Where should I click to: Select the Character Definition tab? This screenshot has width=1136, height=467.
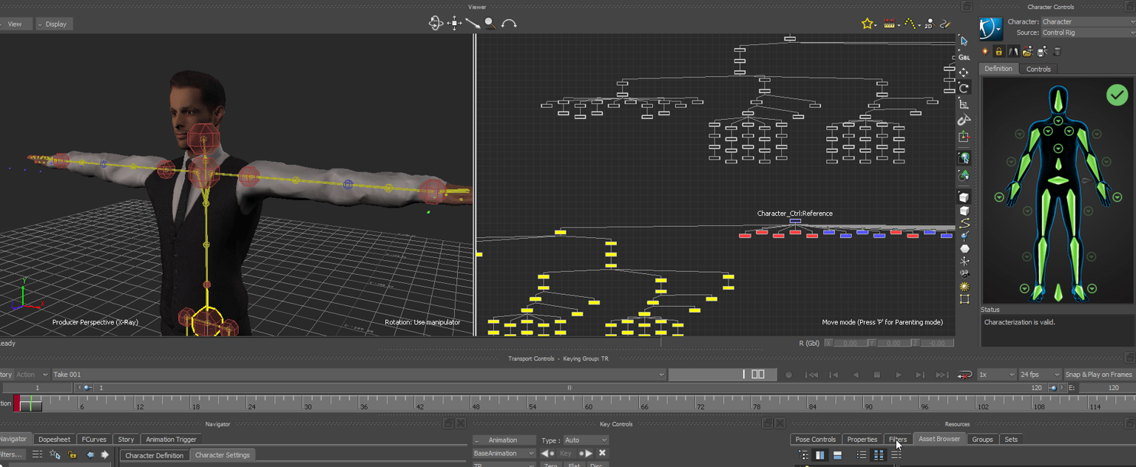point(154,455)
